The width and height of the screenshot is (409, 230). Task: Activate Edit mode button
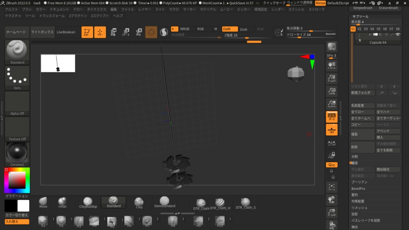(x=87, y=32)
